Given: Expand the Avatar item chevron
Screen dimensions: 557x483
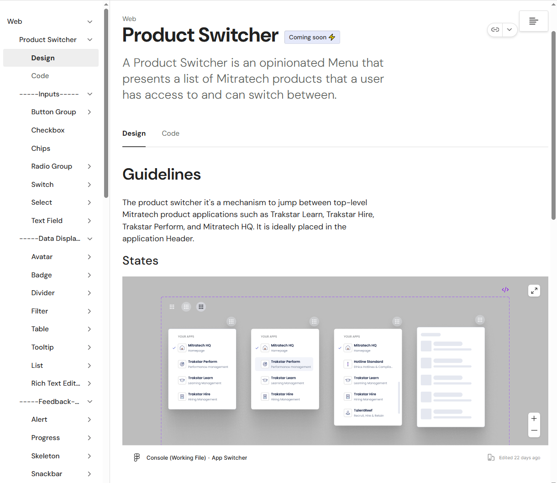Looking at the screenshot, I should (x=89, y=257).
